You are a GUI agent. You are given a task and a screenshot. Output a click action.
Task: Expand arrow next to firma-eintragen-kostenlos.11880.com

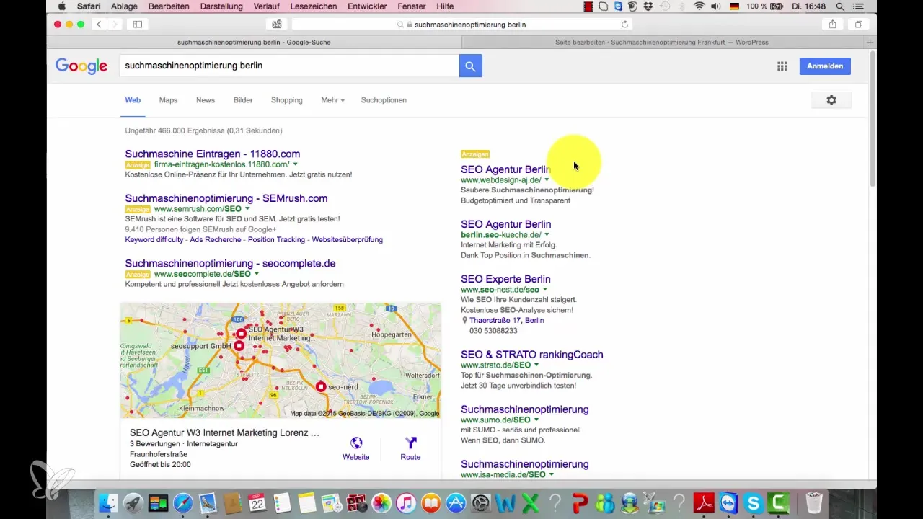pos(295,164)
